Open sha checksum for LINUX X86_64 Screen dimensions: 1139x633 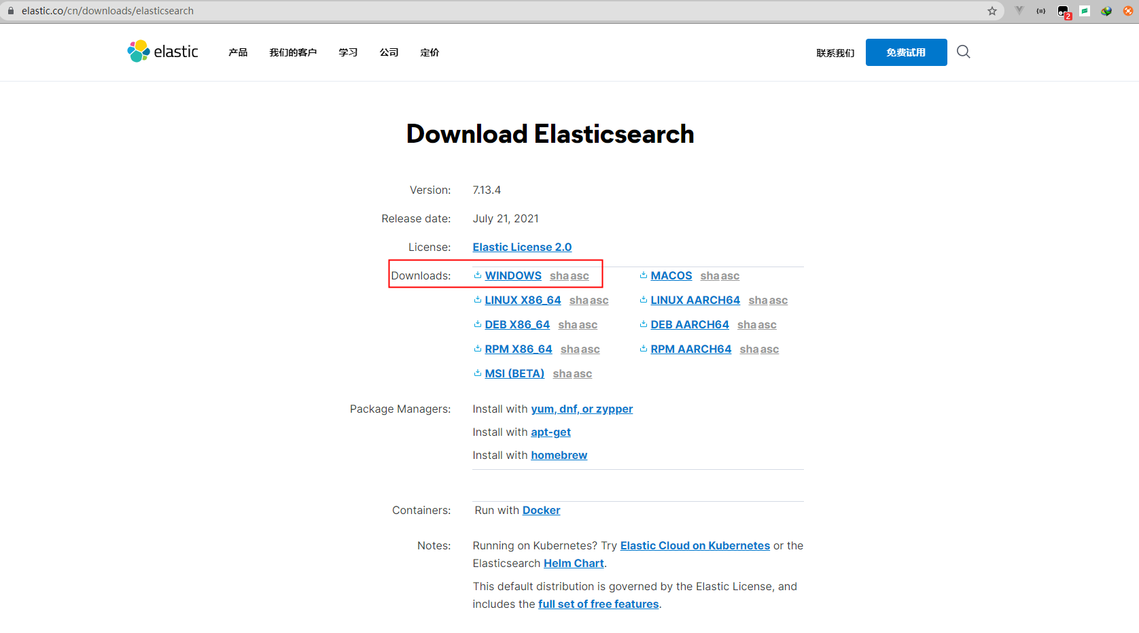pos(579,300)
